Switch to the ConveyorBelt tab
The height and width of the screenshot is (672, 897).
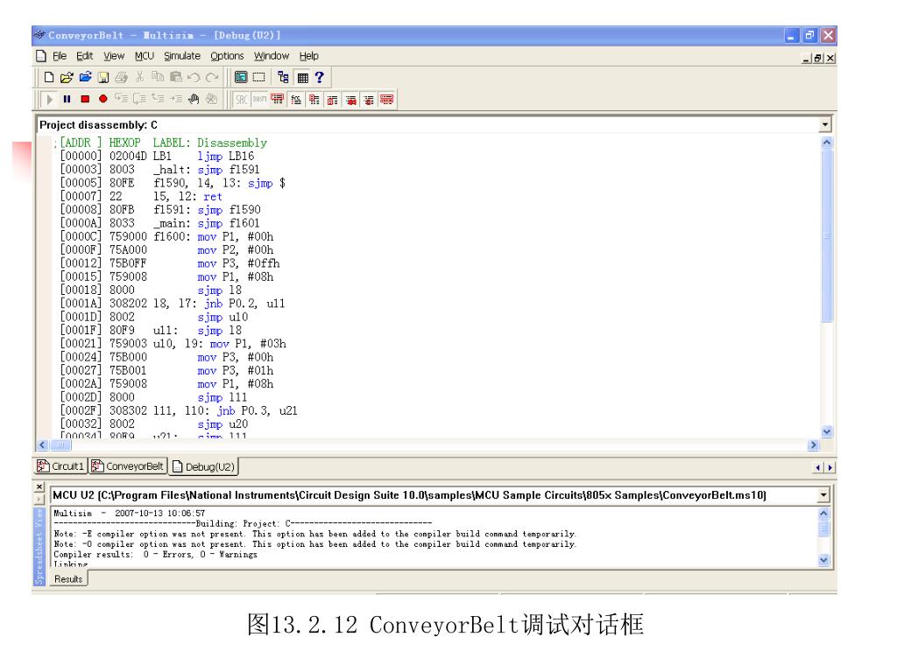tap(128, 466)
